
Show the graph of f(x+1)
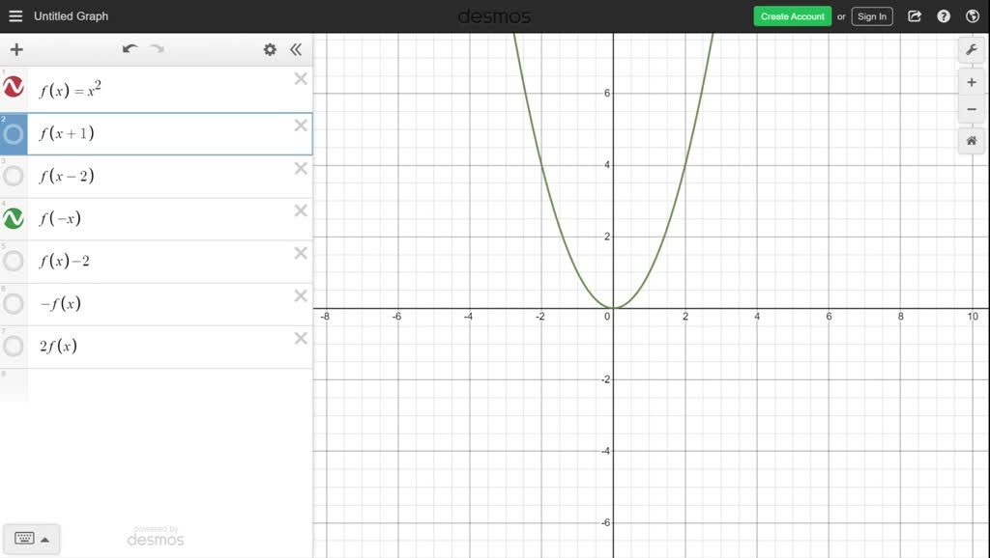click(13, 132)
